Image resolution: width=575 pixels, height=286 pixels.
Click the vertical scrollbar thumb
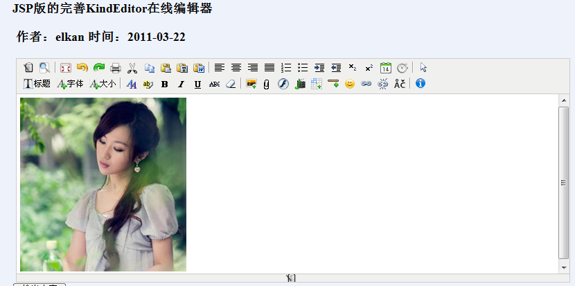pos(564,183)
